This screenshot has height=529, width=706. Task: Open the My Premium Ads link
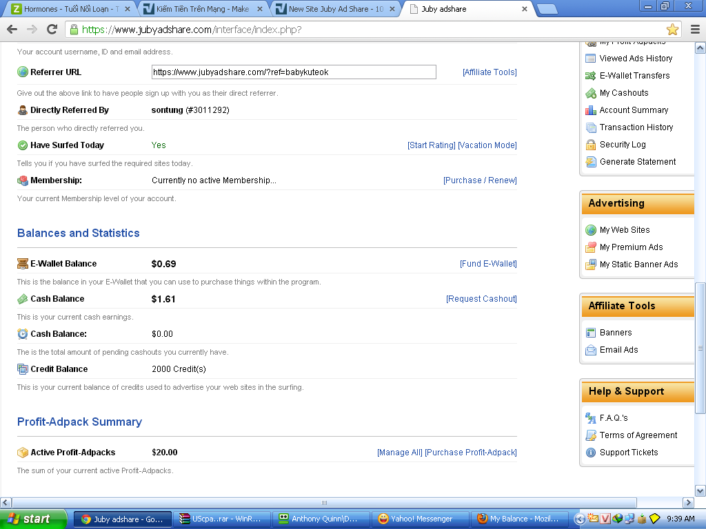(631, 247)
